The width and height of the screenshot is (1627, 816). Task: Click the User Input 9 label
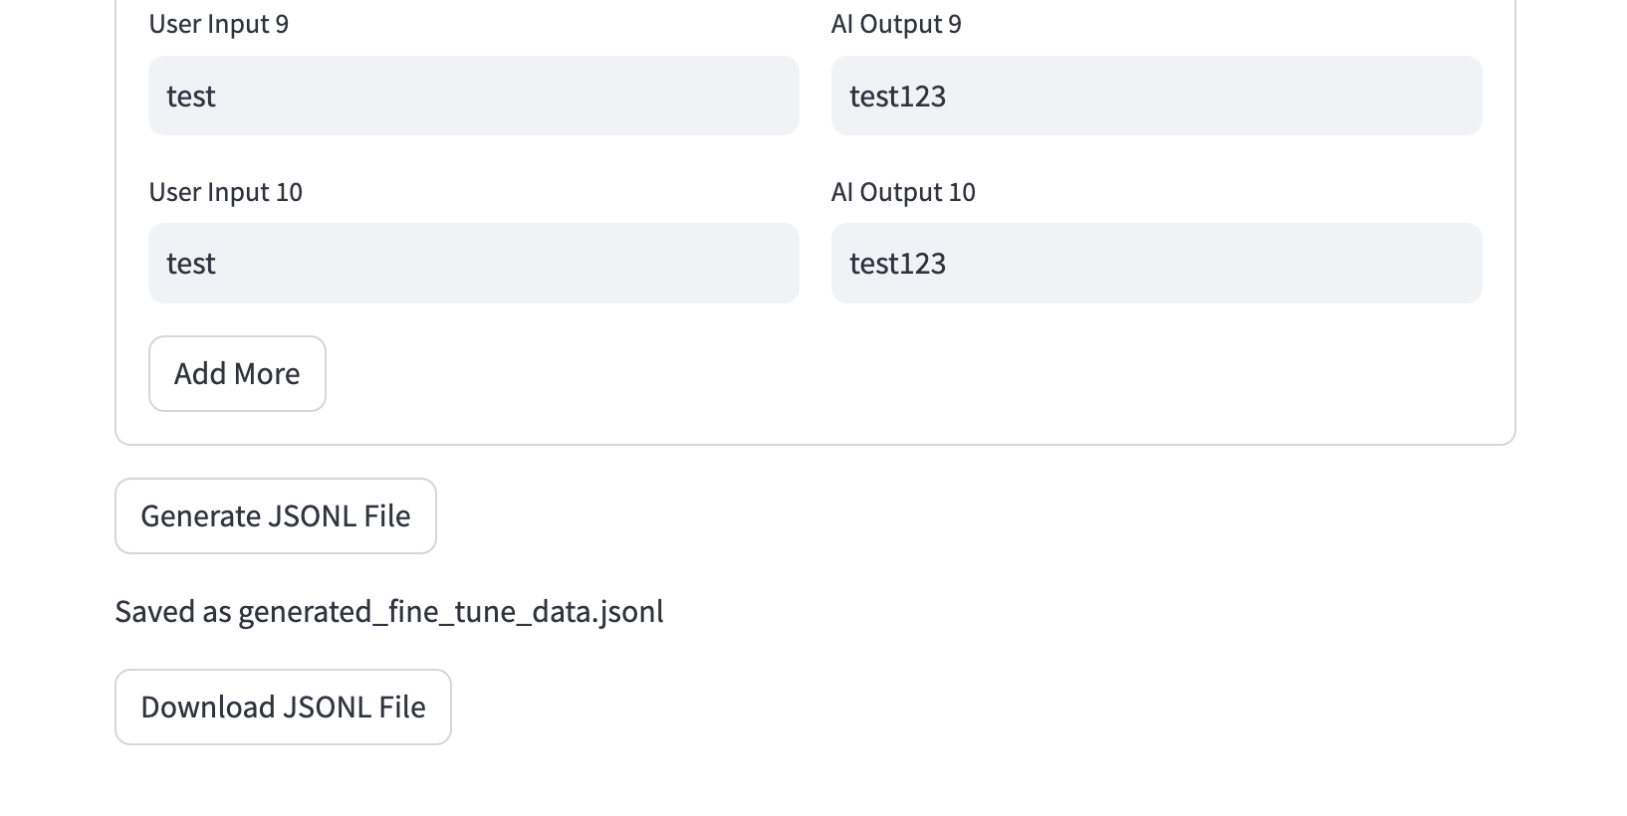(x=219, y=24)
